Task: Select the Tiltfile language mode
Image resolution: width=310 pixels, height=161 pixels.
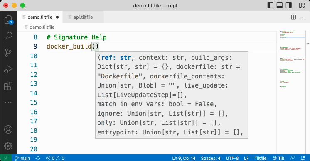Action: click(x=261, y=158)
